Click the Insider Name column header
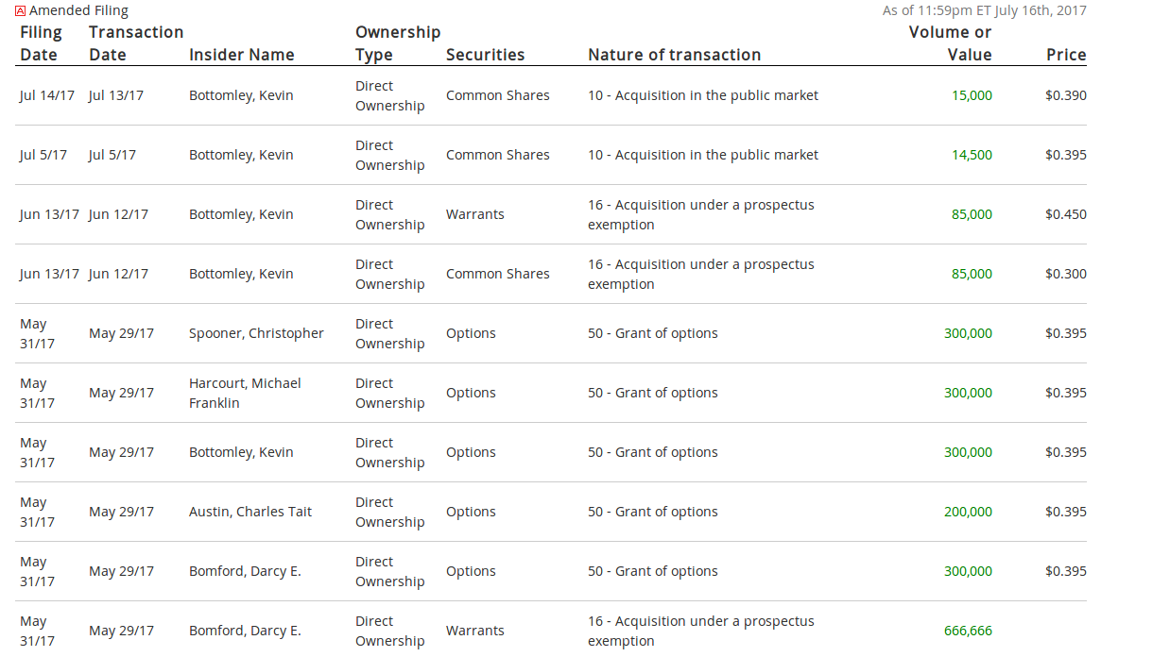Screen dimensions: 1170x657 click(x=241, y=55)
